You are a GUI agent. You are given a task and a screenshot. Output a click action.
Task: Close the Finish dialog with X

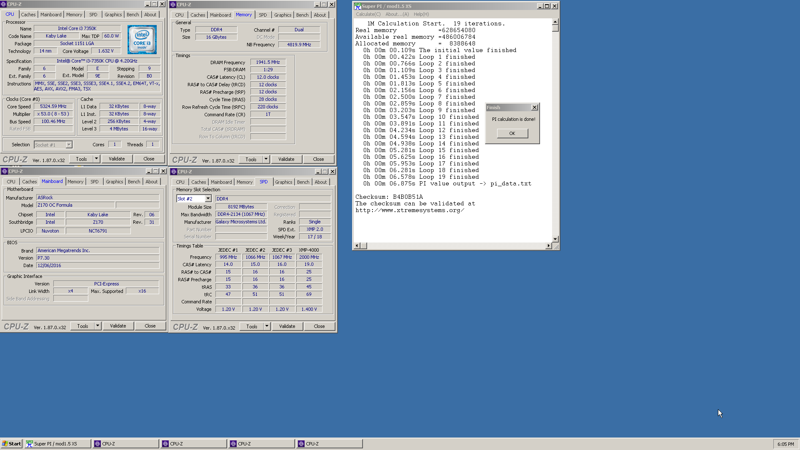pyautogui.click(x=534, y=107)
